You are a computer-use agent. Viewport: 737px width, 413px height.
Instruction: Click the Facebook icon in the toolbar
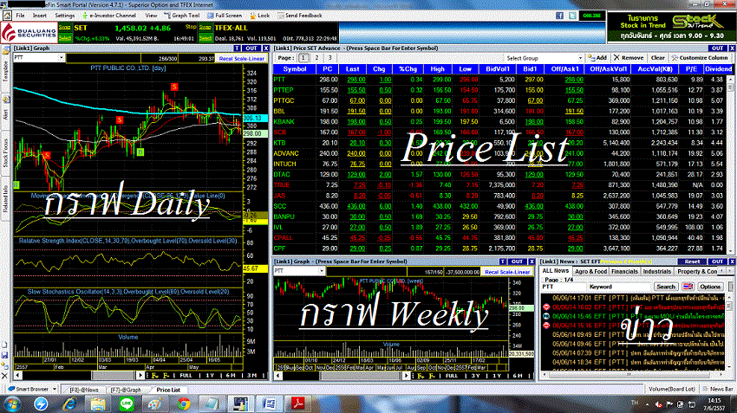point(559,16)
